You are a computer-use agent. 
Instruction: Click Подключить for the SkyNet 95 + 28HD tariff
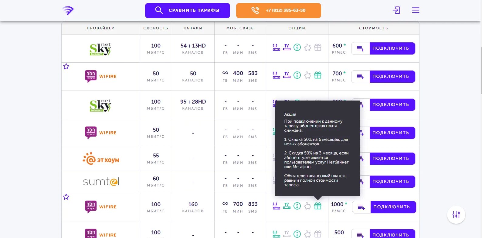click(x=392, y=105)
